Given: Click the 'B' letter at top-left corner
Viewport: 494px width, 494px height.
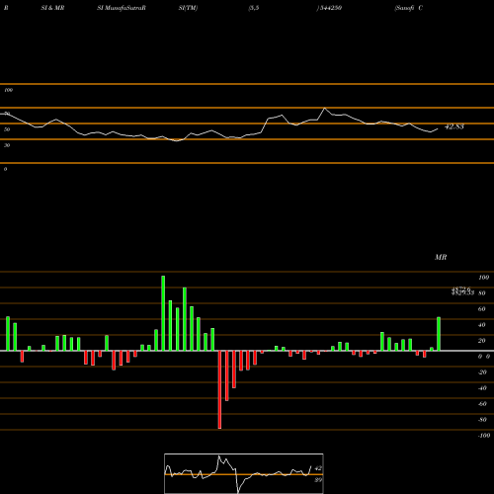Looking at the screenshot, I should [6, 8].
